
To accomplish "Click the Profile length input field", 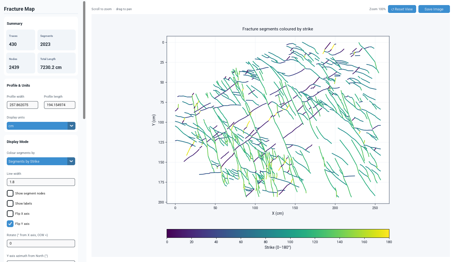I will [x=60, y=105].
